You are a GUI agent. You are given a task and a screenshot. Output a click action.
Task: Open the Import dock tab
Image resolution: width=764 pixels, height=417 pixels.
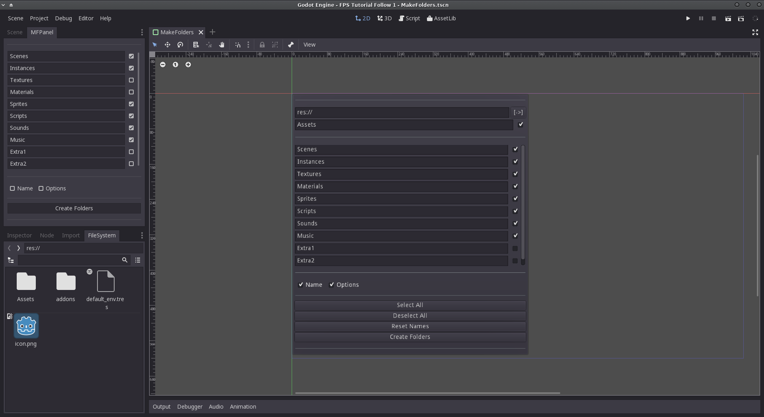pyautogui.click(x=71, y=235)
